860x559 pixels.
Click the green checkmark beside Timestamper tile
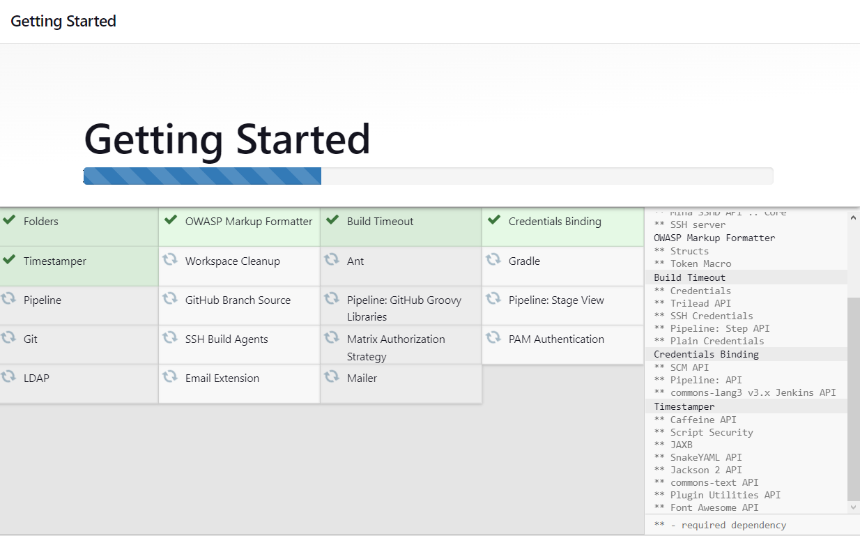(x=9, y=260)
